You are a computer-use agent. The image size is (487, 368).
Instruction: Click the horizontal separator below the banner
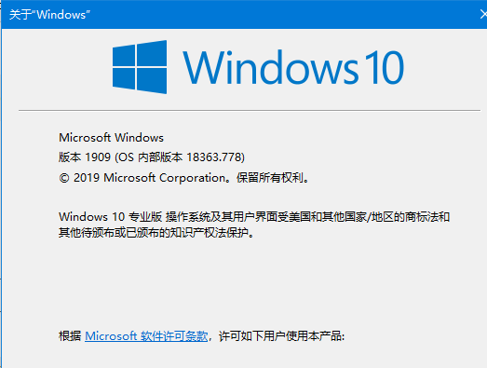point(250,110)
